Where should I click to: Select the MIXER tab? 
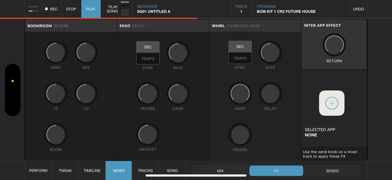click(119, 170)
